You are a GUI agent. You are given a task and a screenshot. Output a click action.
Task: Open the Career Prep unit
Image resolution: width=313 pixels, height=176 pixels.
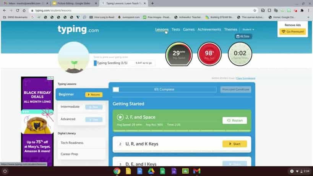[81, 154]
